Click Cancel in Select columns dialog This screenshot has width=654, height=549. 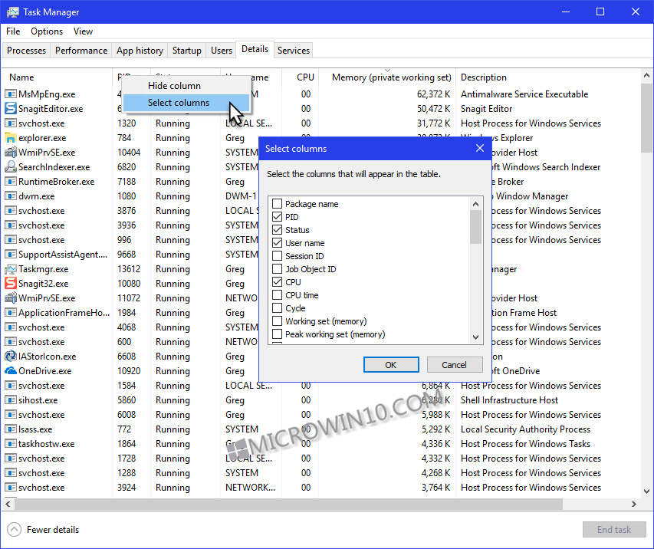(454, 365)
